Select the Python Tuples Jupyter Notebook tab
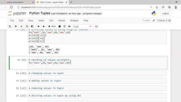This screenshot has width=181, height=102. pyautogui.click(x=52, y=2)
